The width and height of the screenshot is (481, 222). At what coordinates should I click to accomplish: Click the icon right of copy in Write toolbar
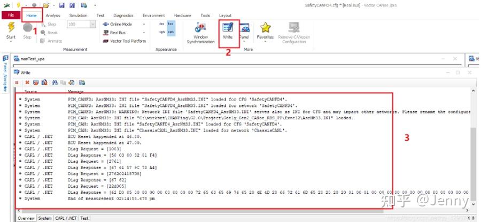pos(72,82)
